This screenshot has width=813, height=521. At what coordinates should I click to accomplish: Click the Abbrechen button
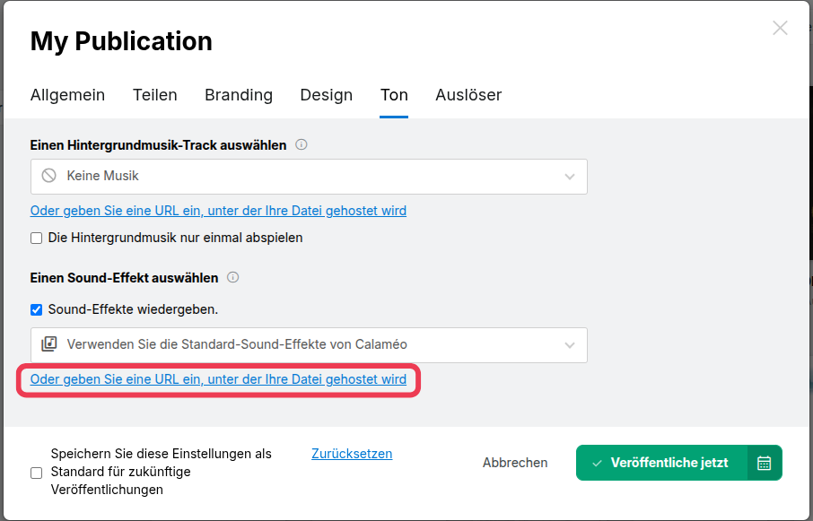(x=515, y=463)
